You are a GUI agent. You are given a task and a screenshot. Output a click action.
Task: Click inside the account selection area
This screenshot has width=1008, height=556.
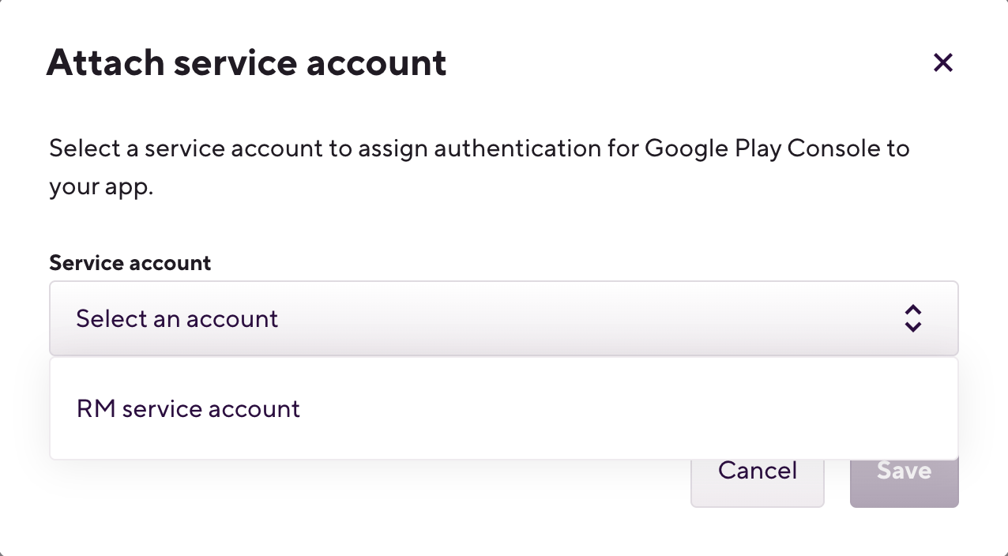pos(504,318)
